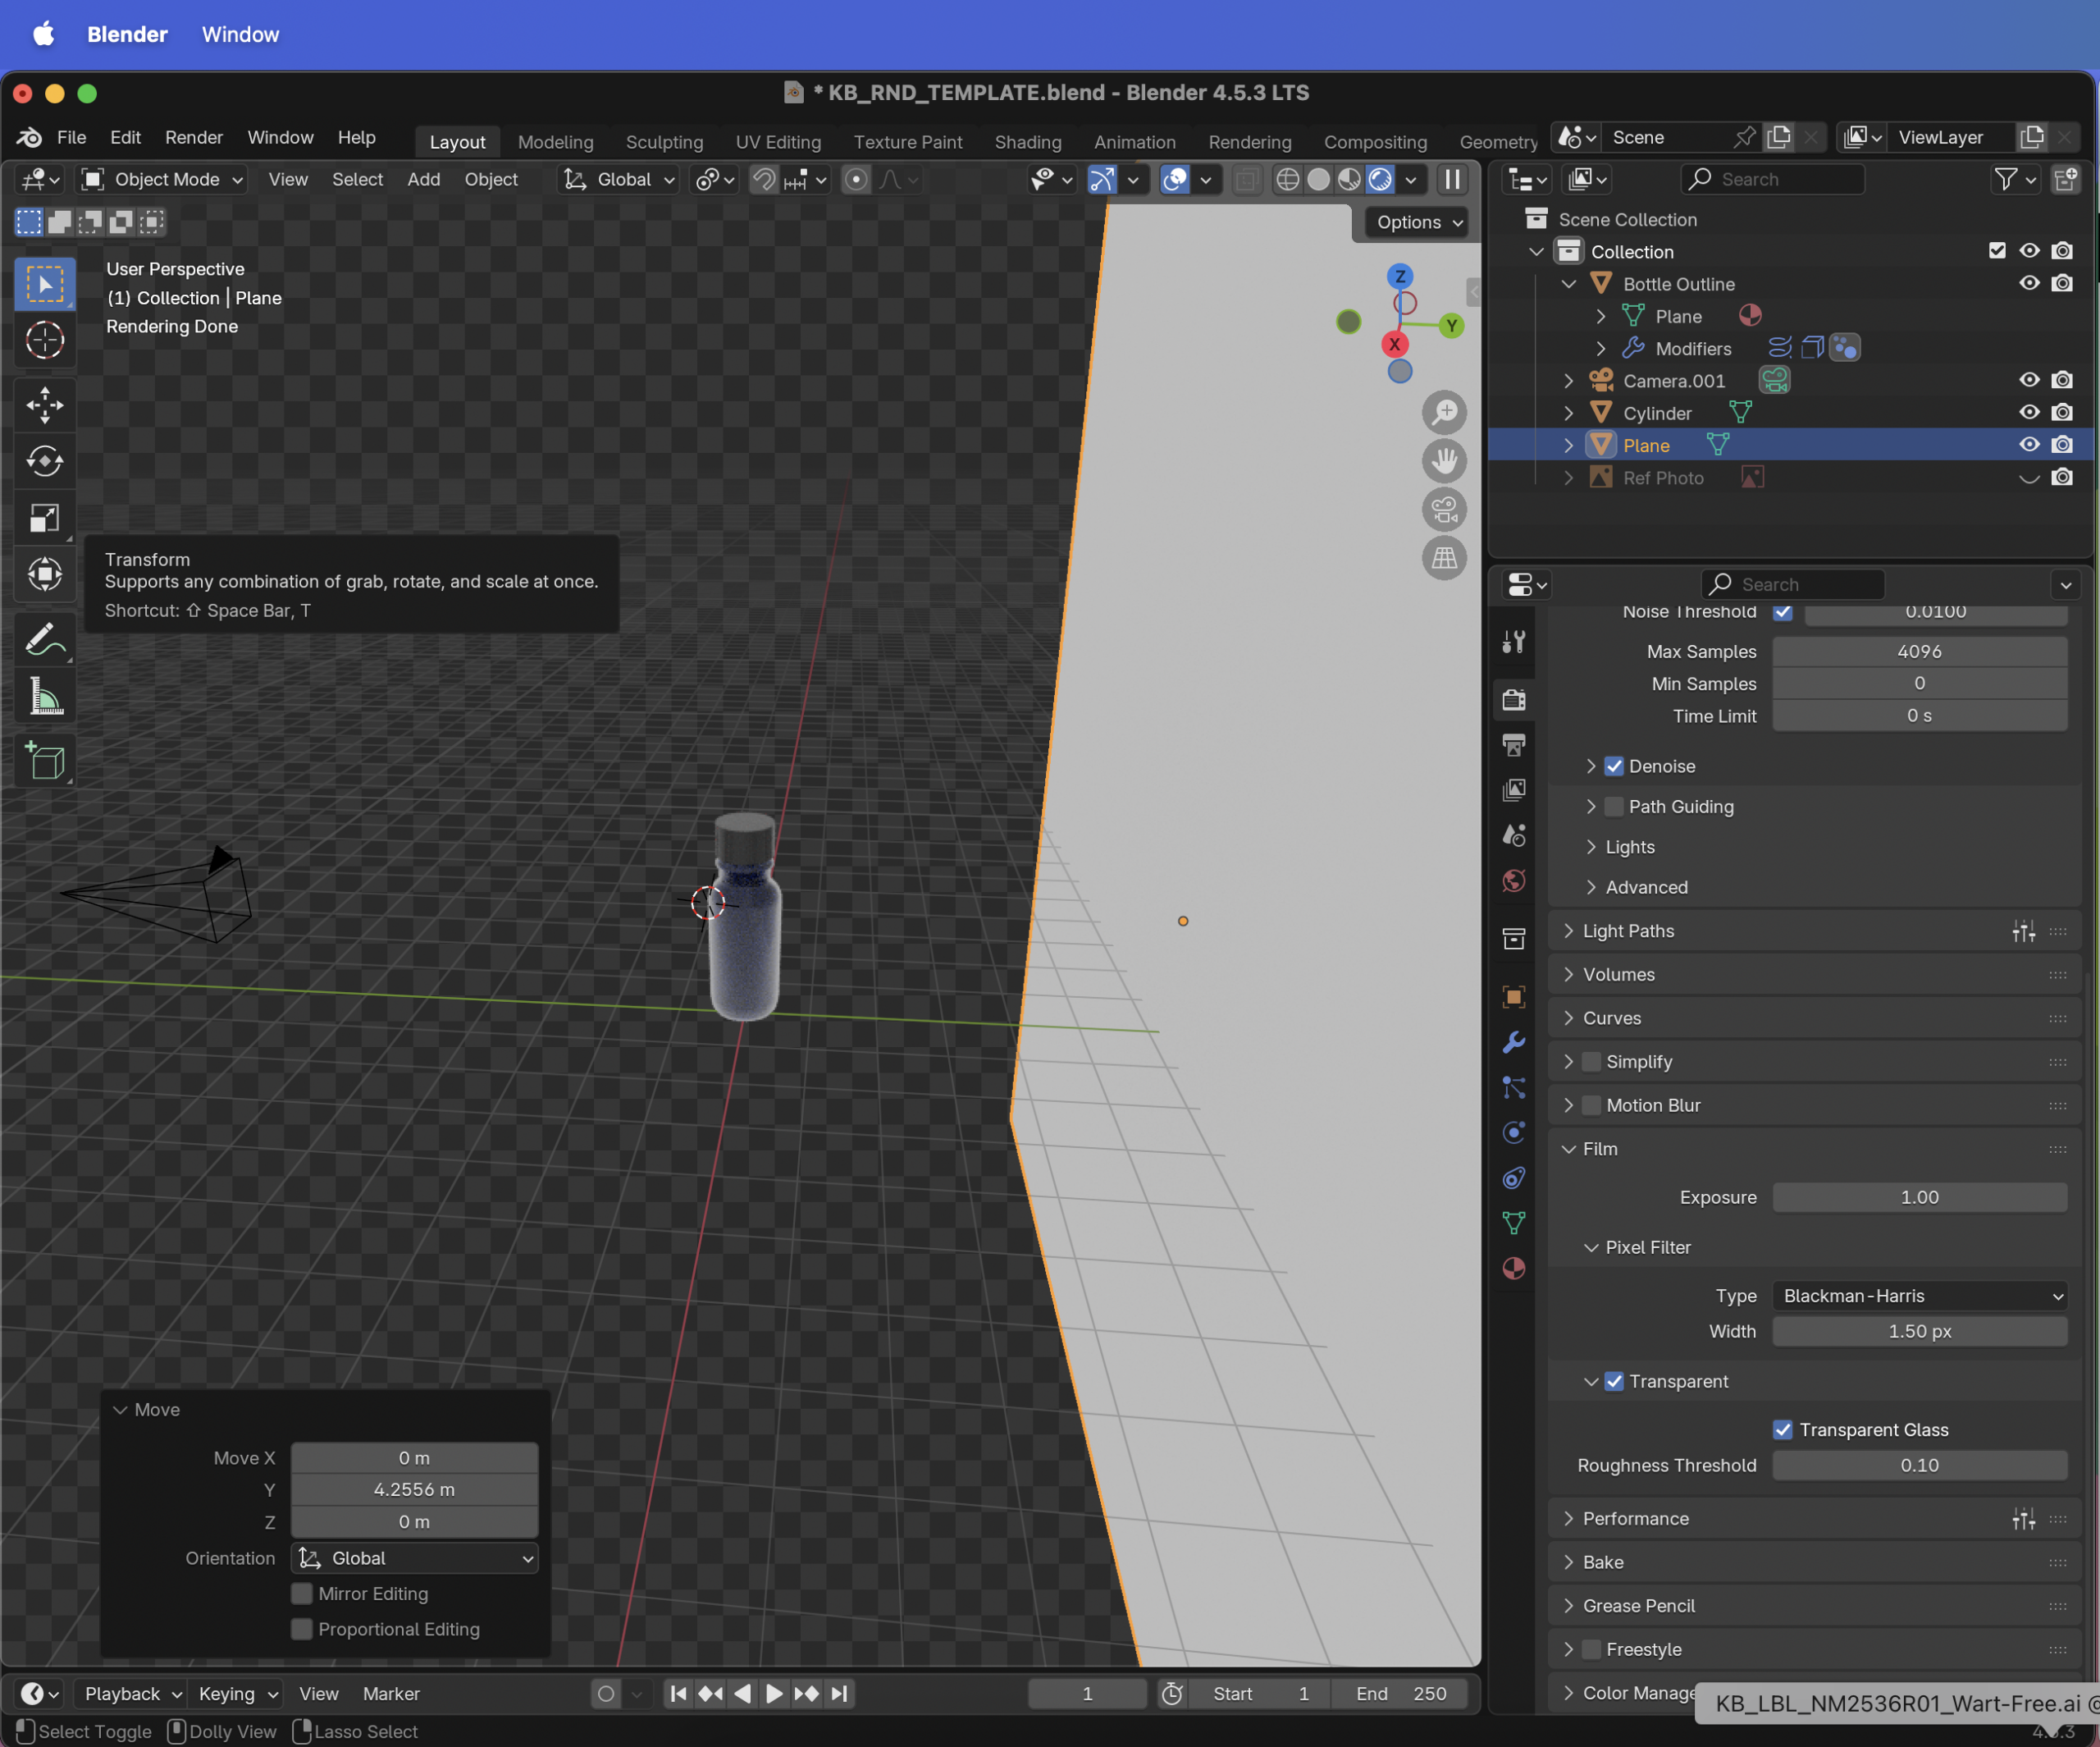
Task: Click the viewport zoom magnifier icon
Action: click(1444, 412)
